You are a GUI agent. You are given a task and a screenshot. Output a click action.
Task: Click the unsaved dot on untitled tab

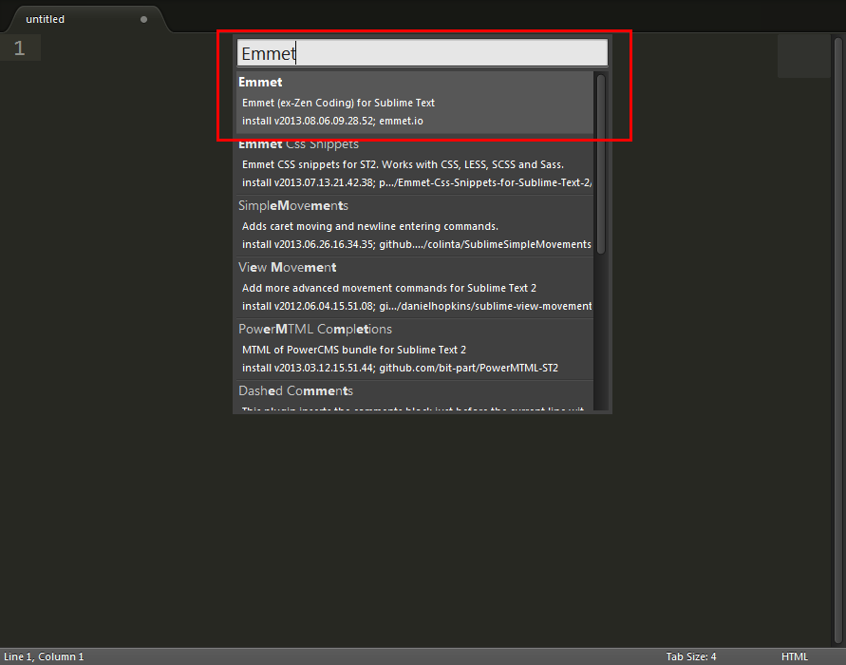(143, 19)
